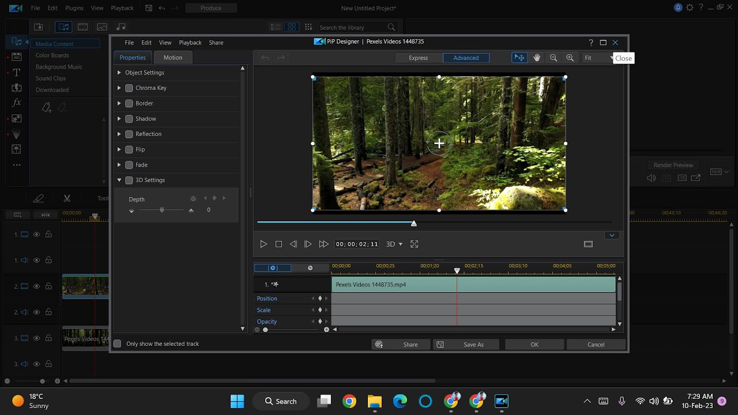This screenshot has width=738, height=415.
Task: Open PiP Designer help question mark
Action: (591, 43)
